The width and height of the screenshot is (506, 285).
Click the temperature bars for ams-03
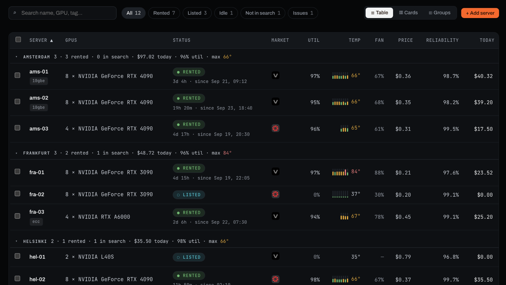[344, 128]
